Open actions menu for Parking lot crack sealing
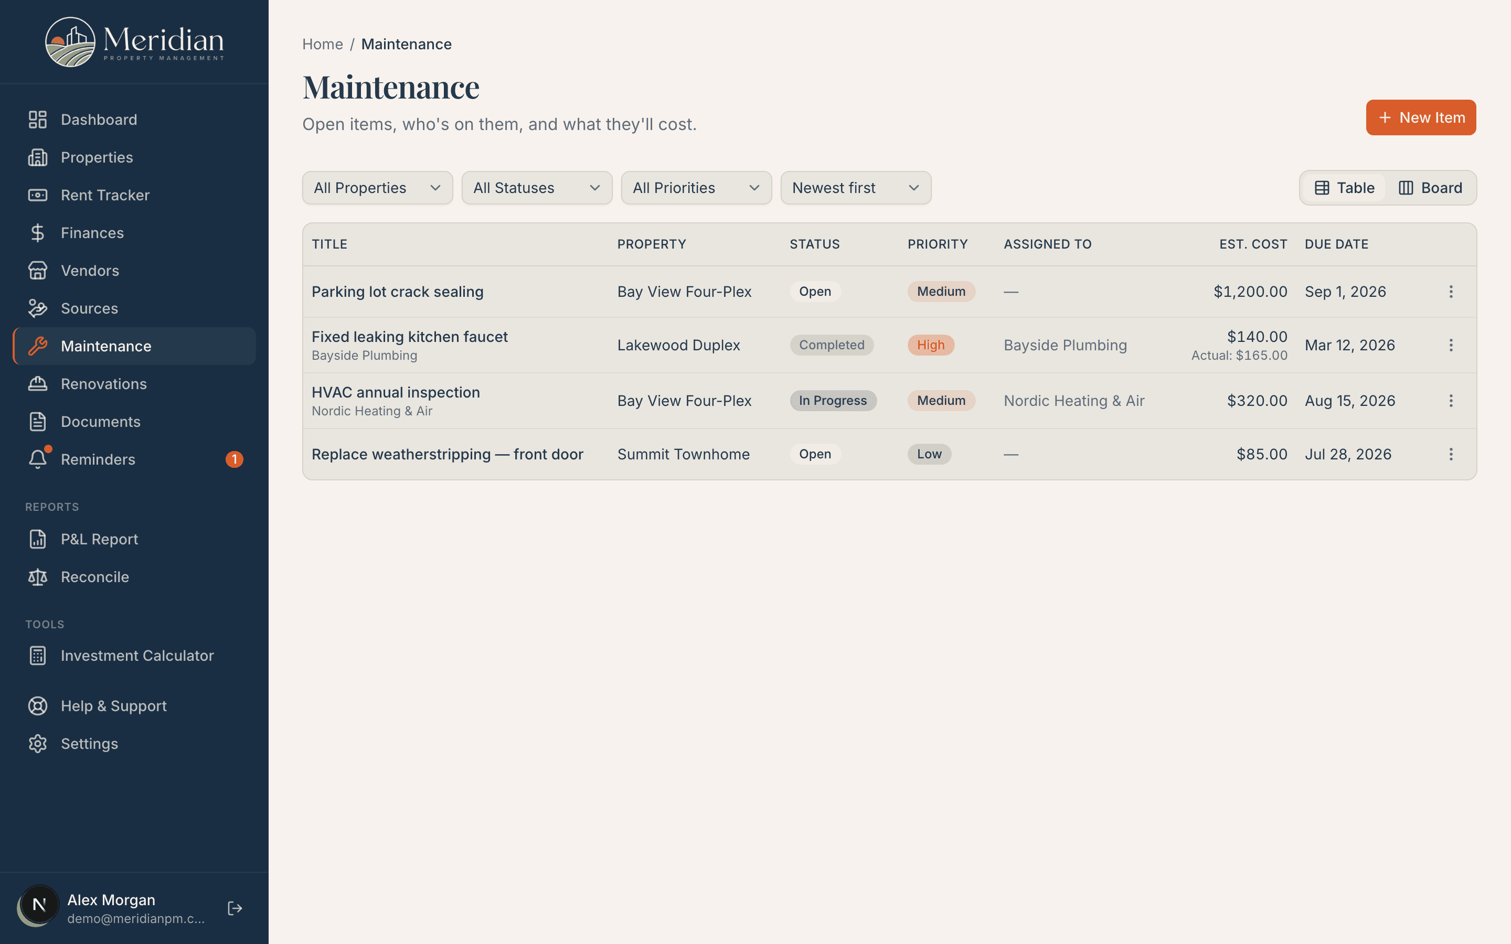The image size is (1511, 944). (1451, 292)
